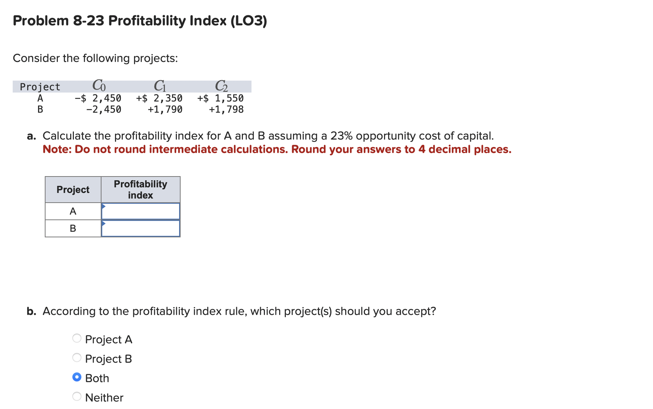Click the blue marker on Project A's answer cell
Image resolution: width=653 pixels, height=409 pixels.
click(103, 206)
